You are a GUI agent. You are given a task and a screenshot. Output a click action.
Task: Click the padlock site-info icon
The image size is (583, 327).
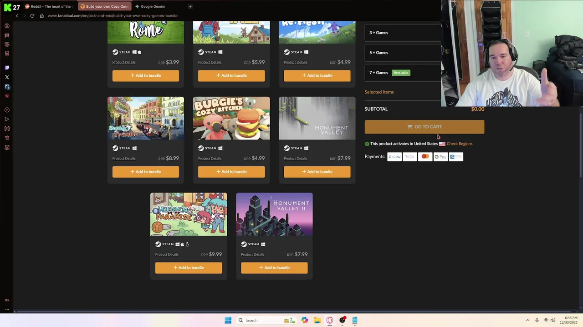click(42, 16)
